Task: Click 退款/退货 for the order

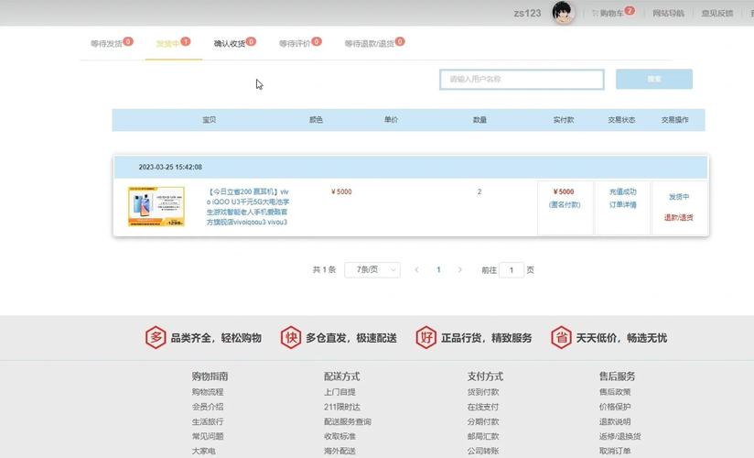Action: coord(678,217)
